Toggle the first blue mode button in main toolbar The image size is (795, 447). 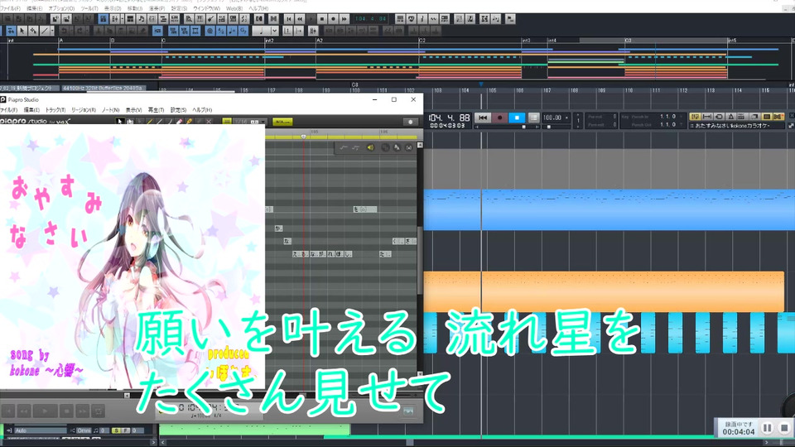point(103,19)
